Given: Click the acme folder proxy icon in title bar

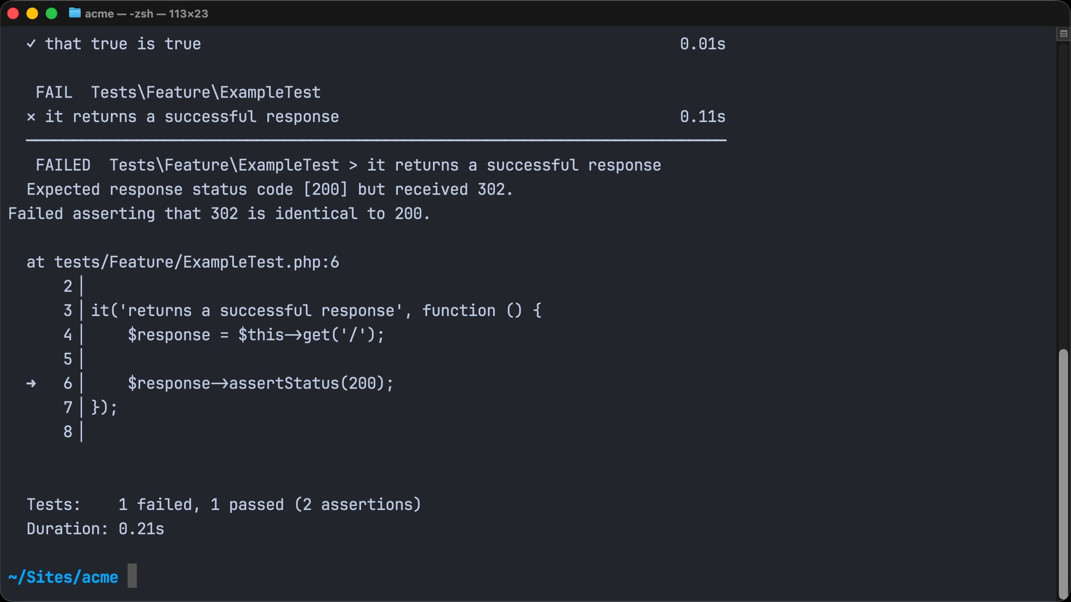Looking at the screenshot, I should (x=74, y=13).
